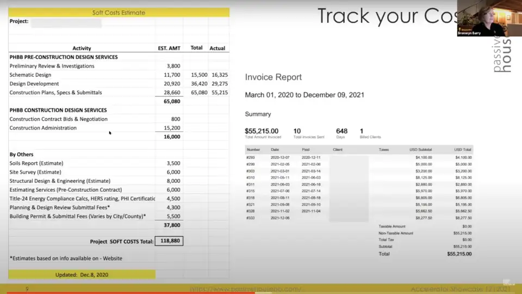Click the Invoice Report heading

[273, 77]
